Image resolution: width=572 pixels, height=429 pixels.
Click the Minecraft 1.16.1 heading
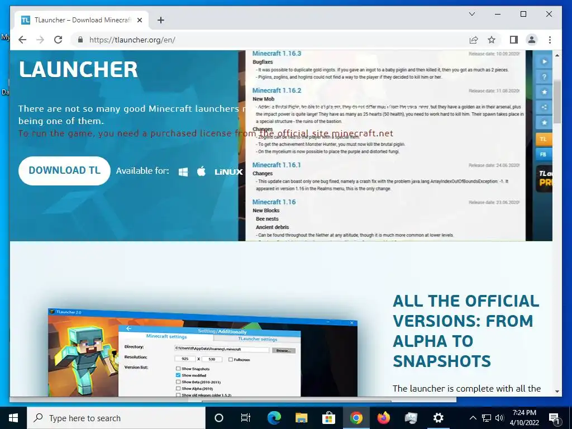coord(276,165)
